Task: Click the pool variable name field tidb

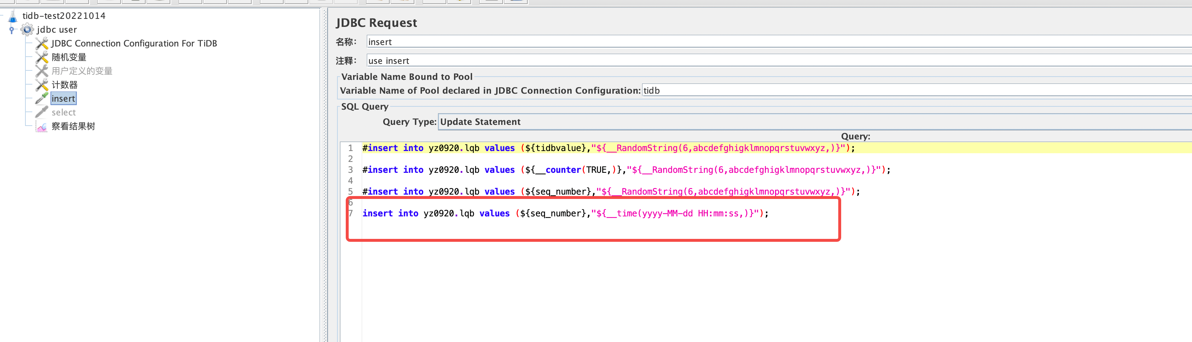Action: click(917, 91)
